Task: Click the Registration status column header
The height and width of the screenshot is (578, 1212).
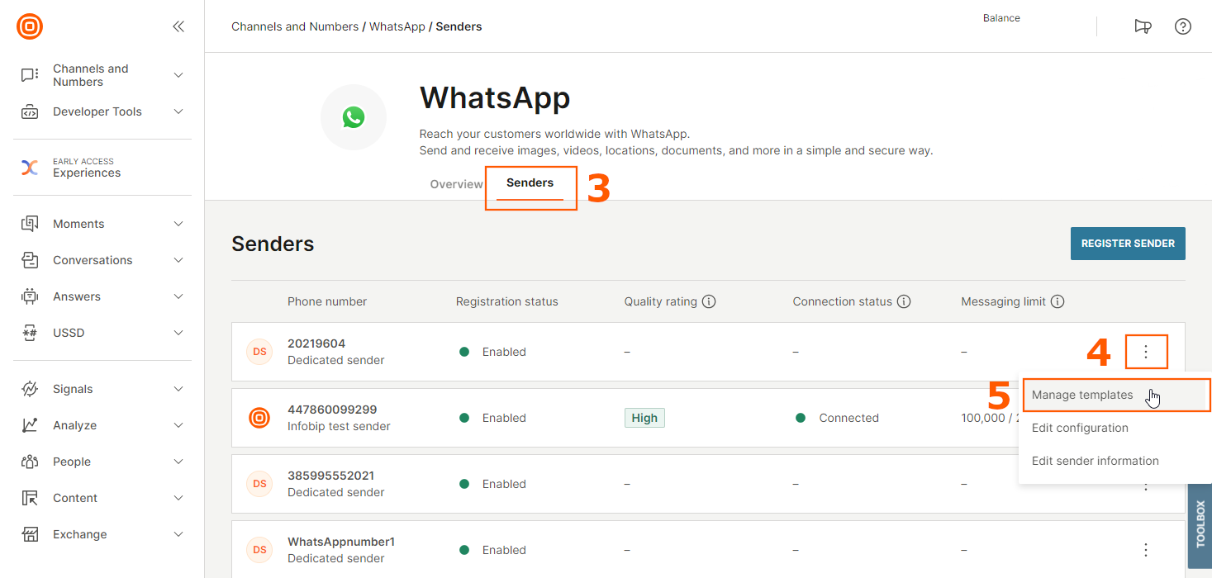Action: (507, 301)
